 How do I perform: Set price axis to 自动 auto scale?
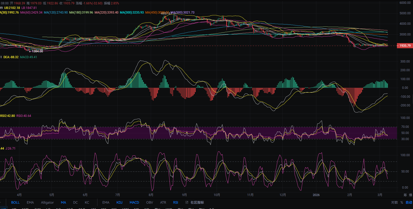pos(409,202)
